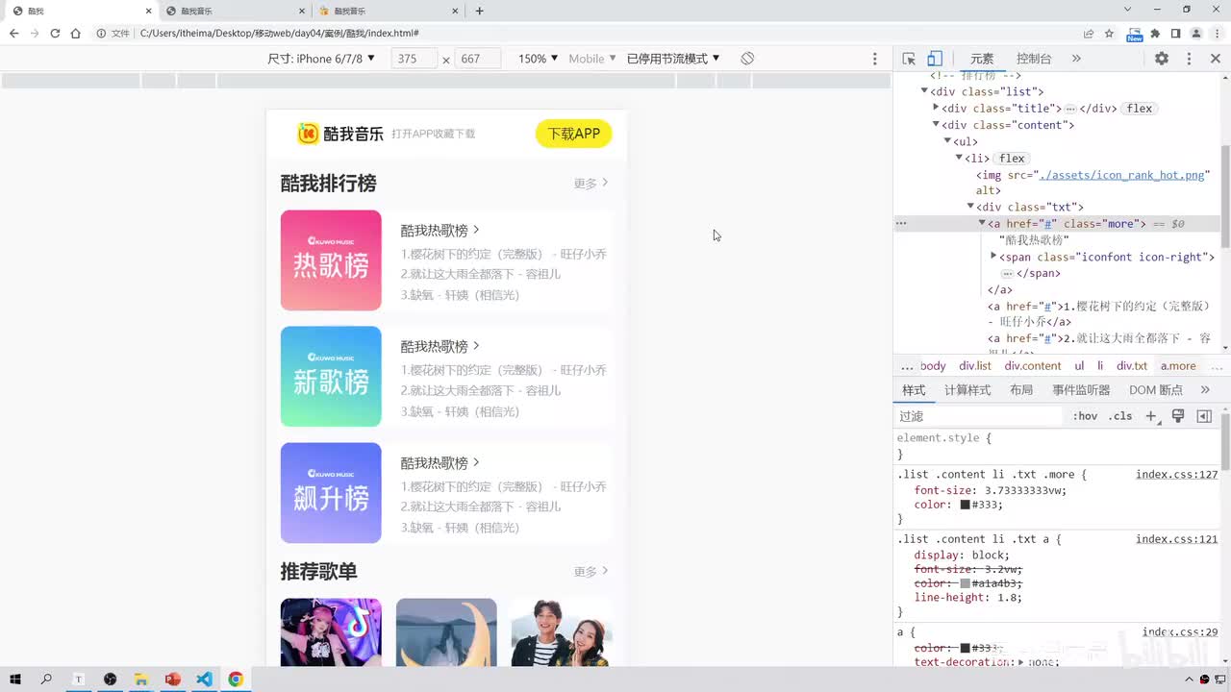Open DevTools three-dot customize menu
Image resolution: width=1231 pixels, height=692 pixels.
click(x=1189, y=59)
